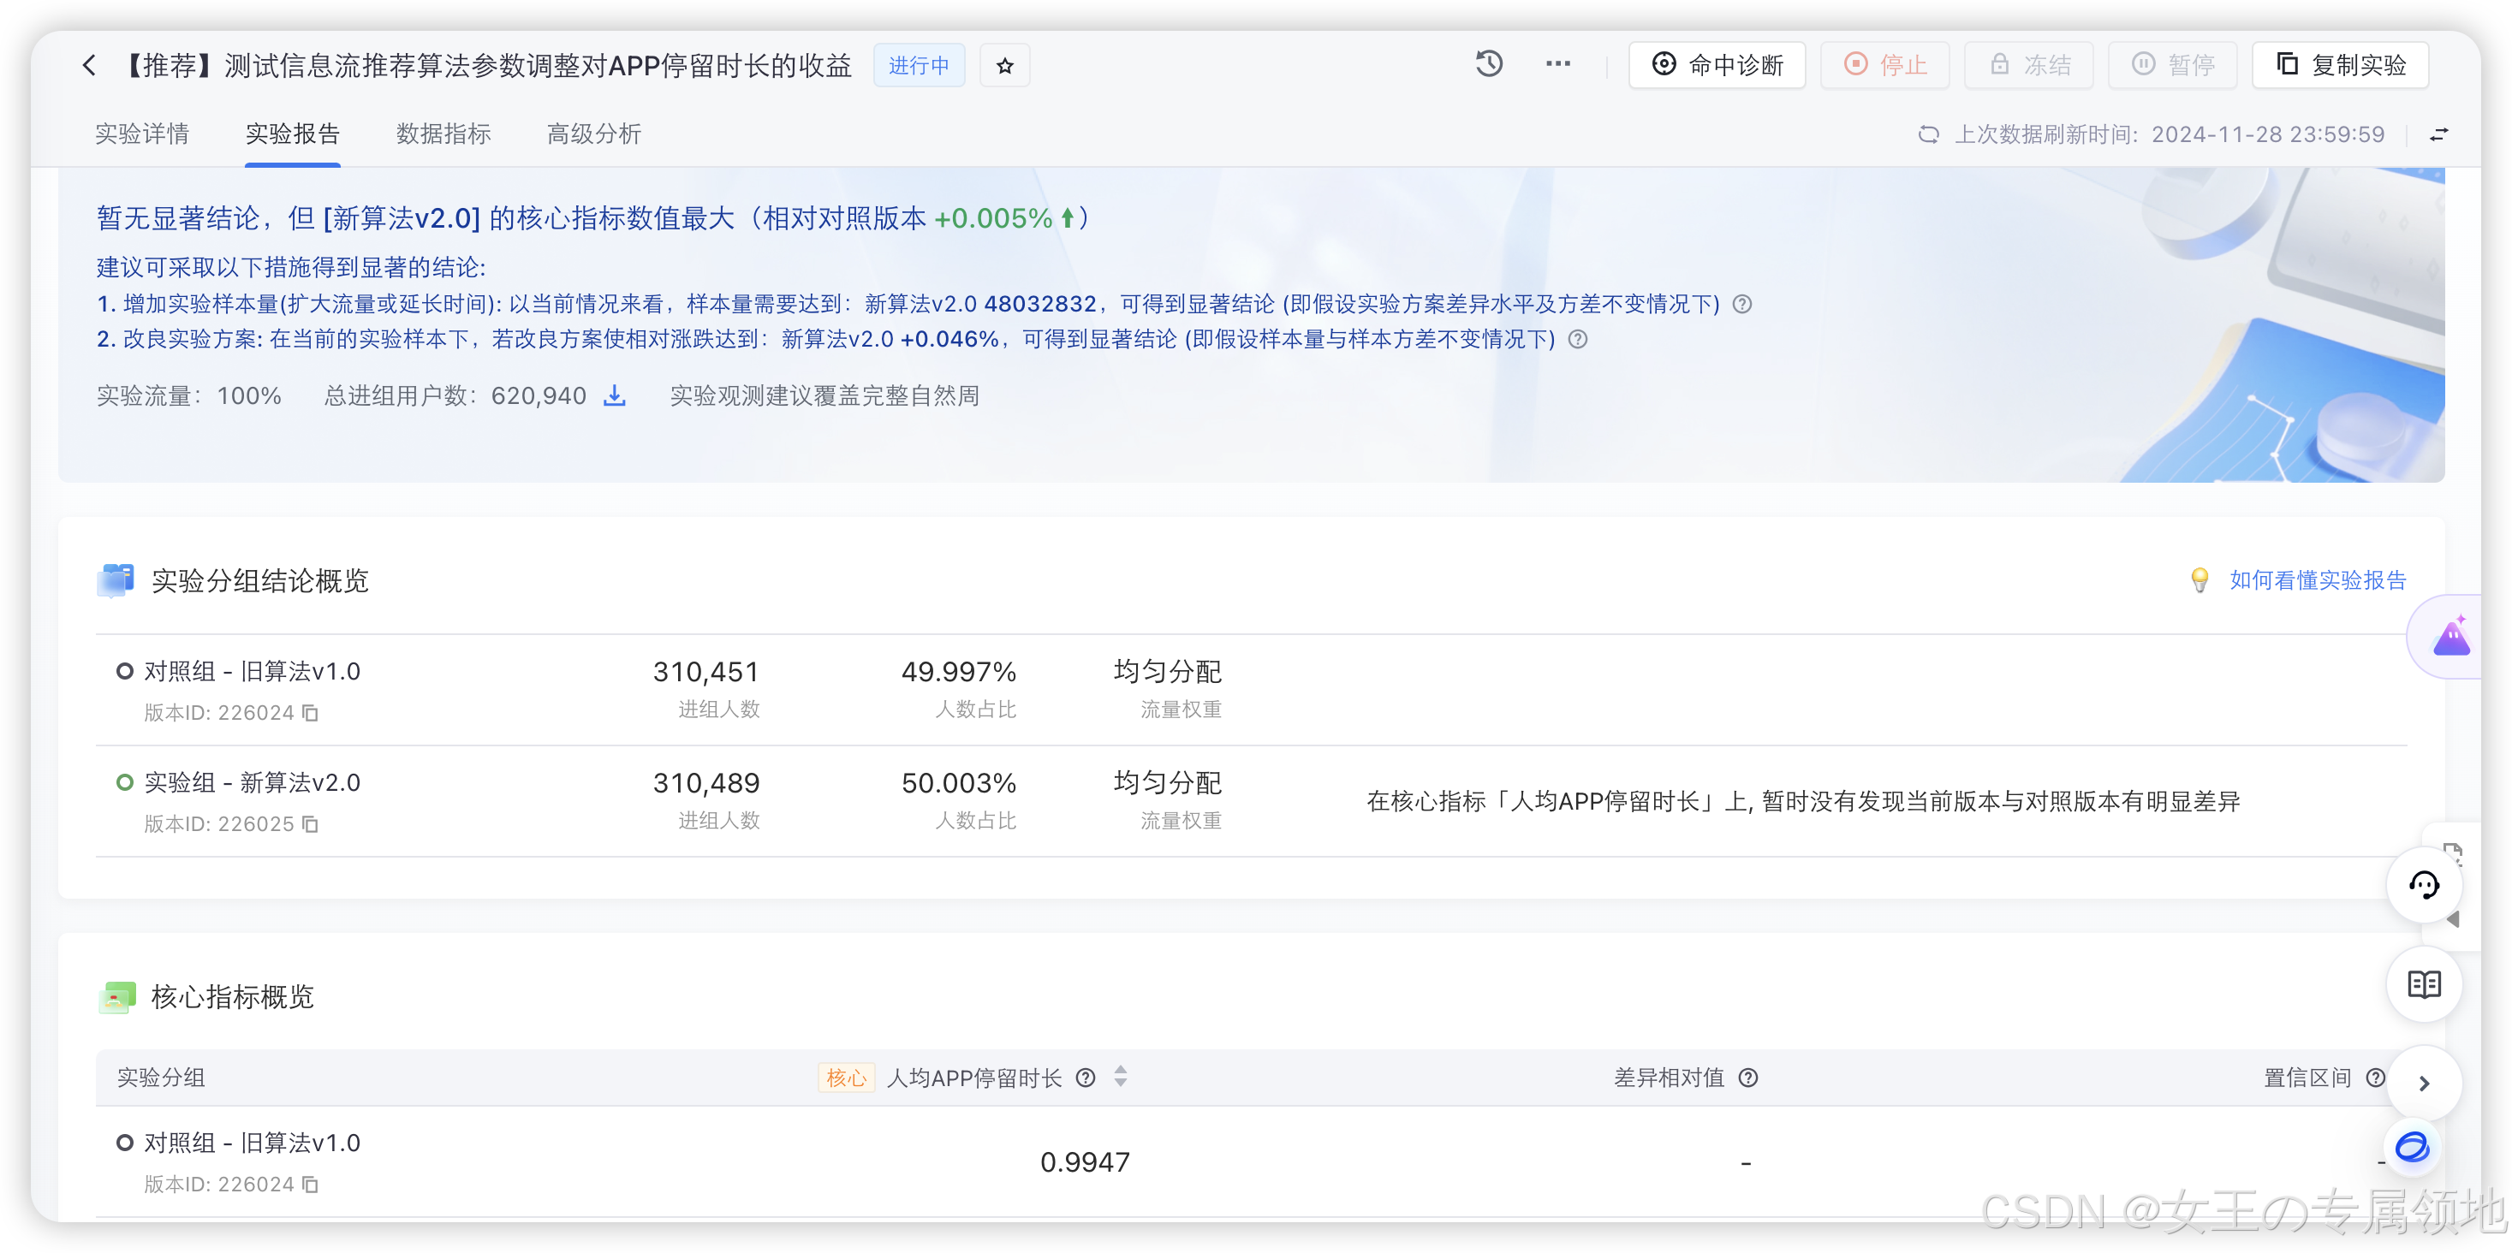Star the experiment as favorite
2512x1253 pixels.
[1004, 65]
